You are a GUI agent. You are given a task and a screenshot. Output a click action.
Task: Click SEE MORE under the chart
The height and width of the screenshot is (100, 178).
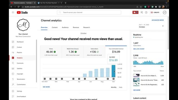coord(46,87)
